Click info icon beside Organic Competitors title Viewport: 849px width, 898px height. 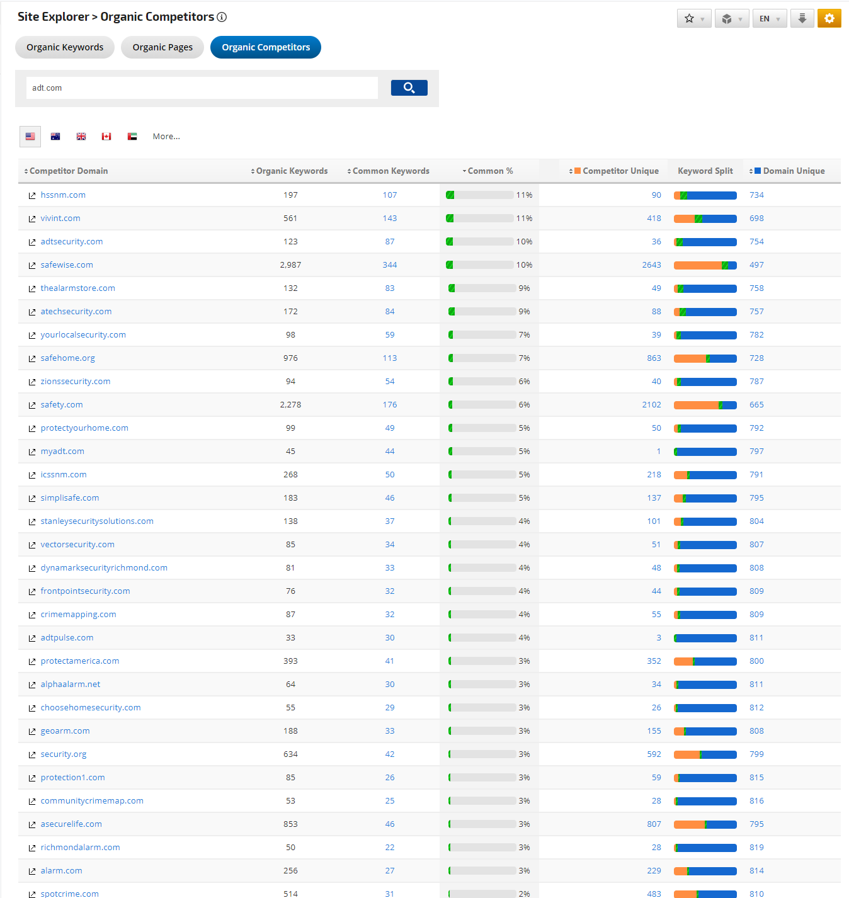[x=222, y=17]
